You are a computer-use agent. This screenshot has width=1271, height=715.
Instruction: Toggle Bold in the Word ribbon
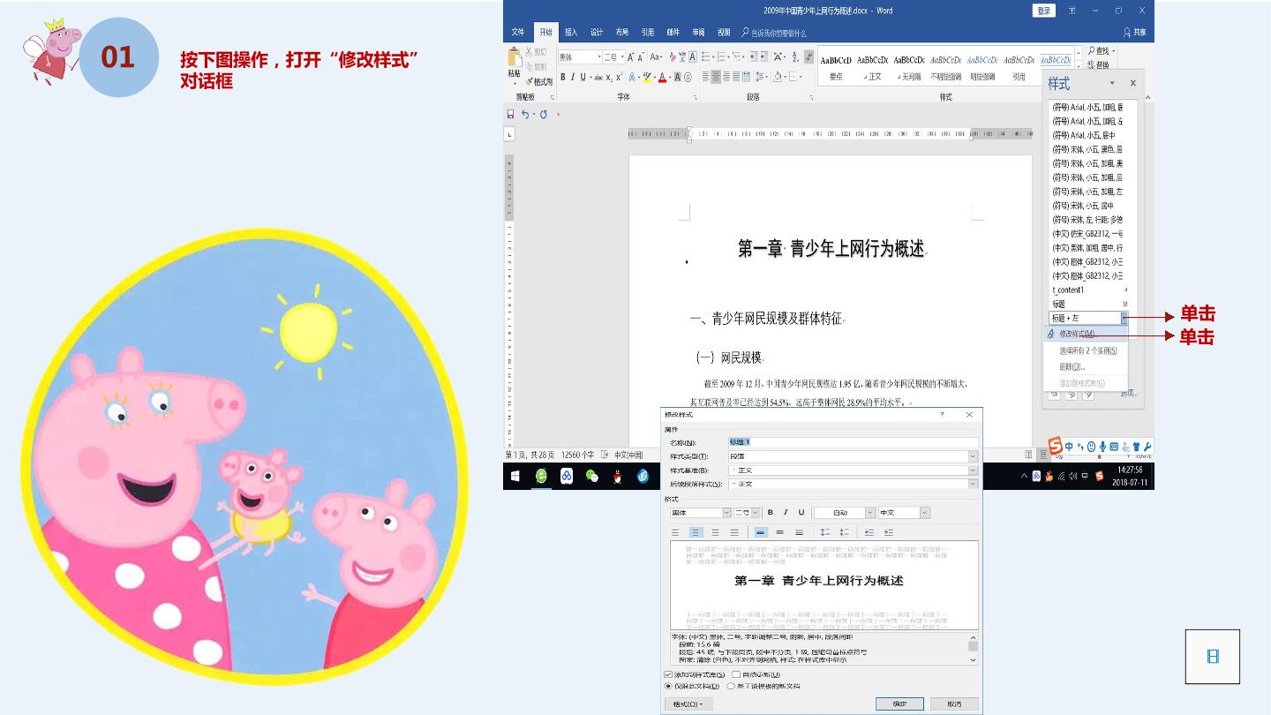pos(562,77)
